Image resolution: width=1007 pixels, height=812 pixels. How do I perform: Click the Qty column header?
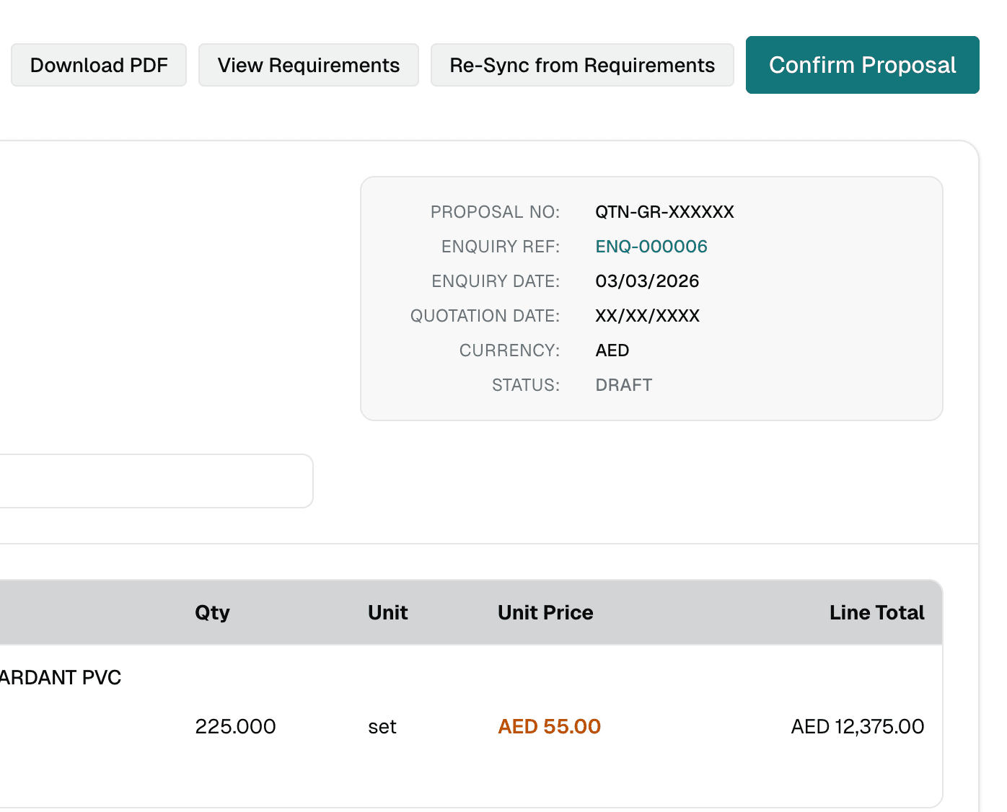[x=212, y=612]
